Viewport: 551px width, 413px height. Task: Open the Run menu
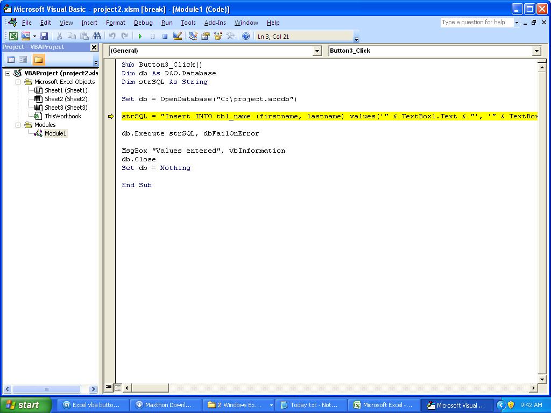click(x=167, y=23)
